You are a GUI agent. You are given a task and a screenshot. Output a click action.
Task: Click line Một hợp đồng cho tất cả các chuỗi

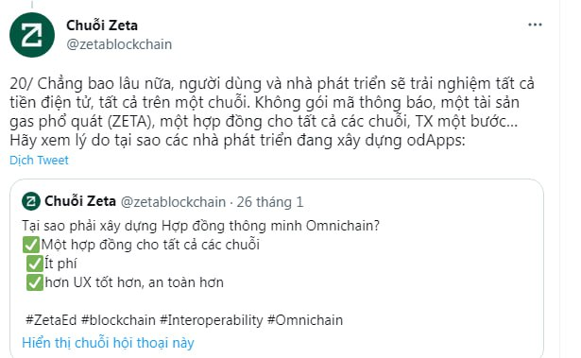click(150, 245)
